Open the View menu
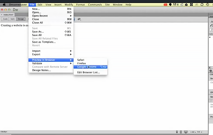The height and width of the screenshot is (135, 213). point(48,5)
